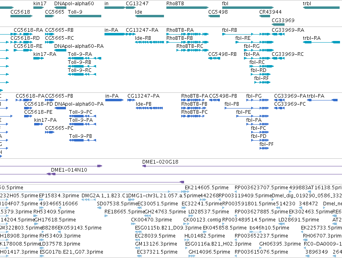Click the Toll-9-RA transcript label

pyautogui.click(x=80, y=54)
